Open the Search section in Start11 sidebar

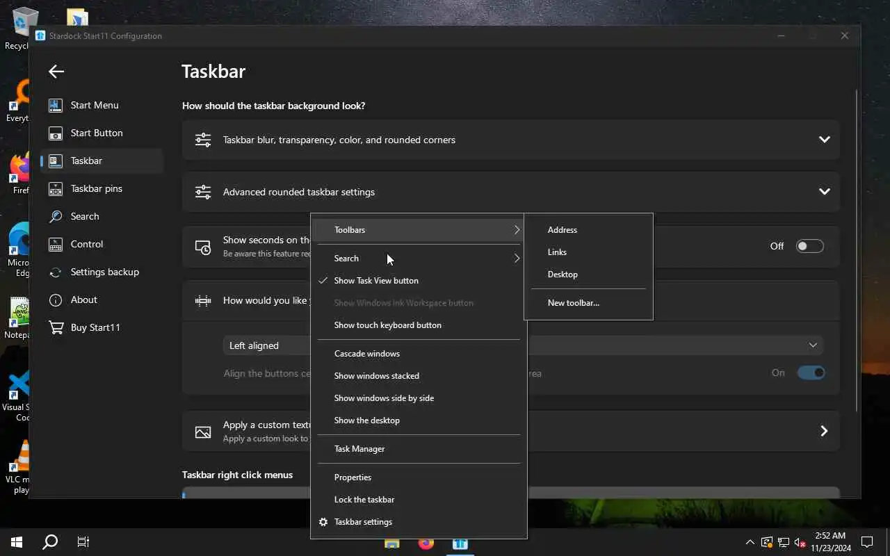click(102, 216)
